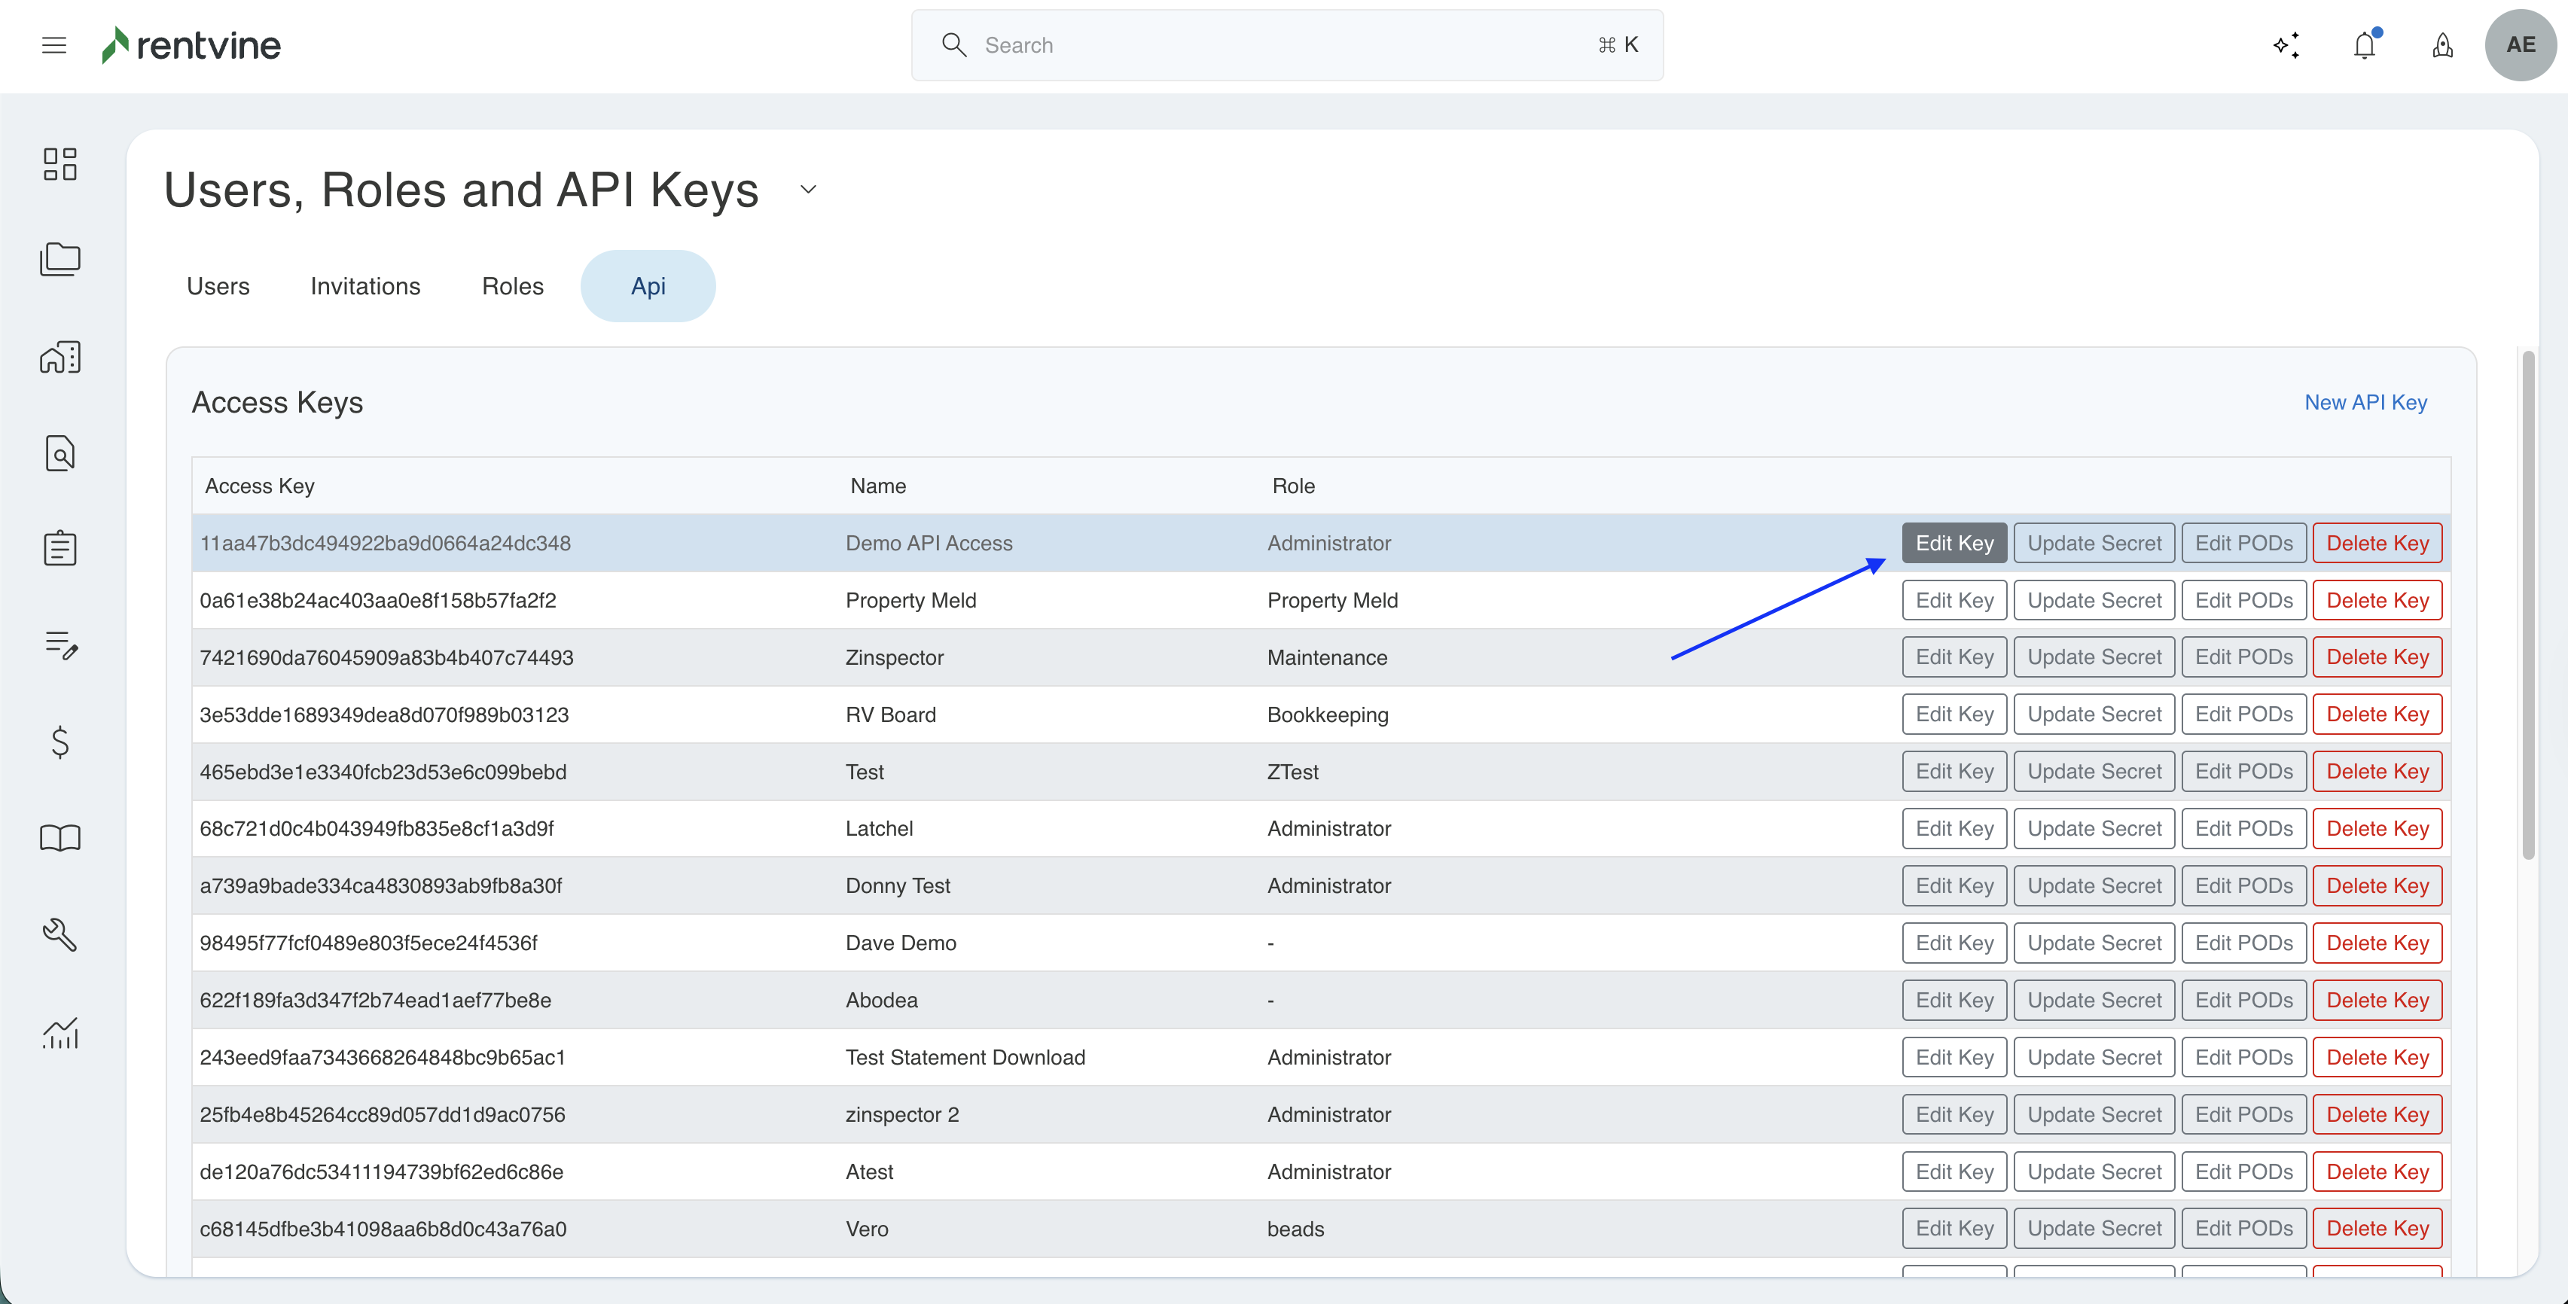Click the dollar sign accounting icon
Screen dimensions: 2568x1304
point(59,742)
